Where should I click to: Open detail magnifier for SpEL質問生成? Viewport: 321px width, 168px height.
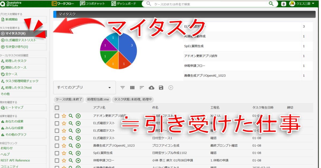pos(71,153)
